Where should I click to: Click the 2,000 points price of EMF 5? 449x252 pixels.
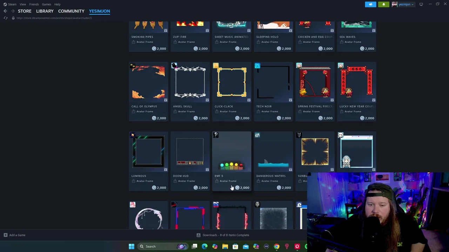coord(242,188)
